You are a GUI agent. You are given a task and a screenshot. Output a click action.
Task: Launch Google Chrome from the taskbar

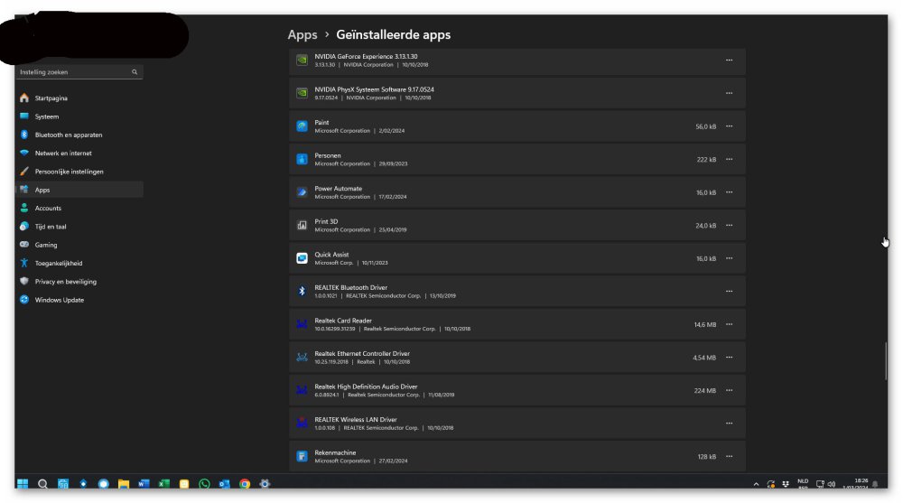point(245,484)
